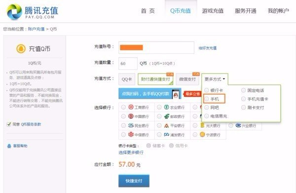Select the 固定电话 radio option

click(x=243, y=90)
